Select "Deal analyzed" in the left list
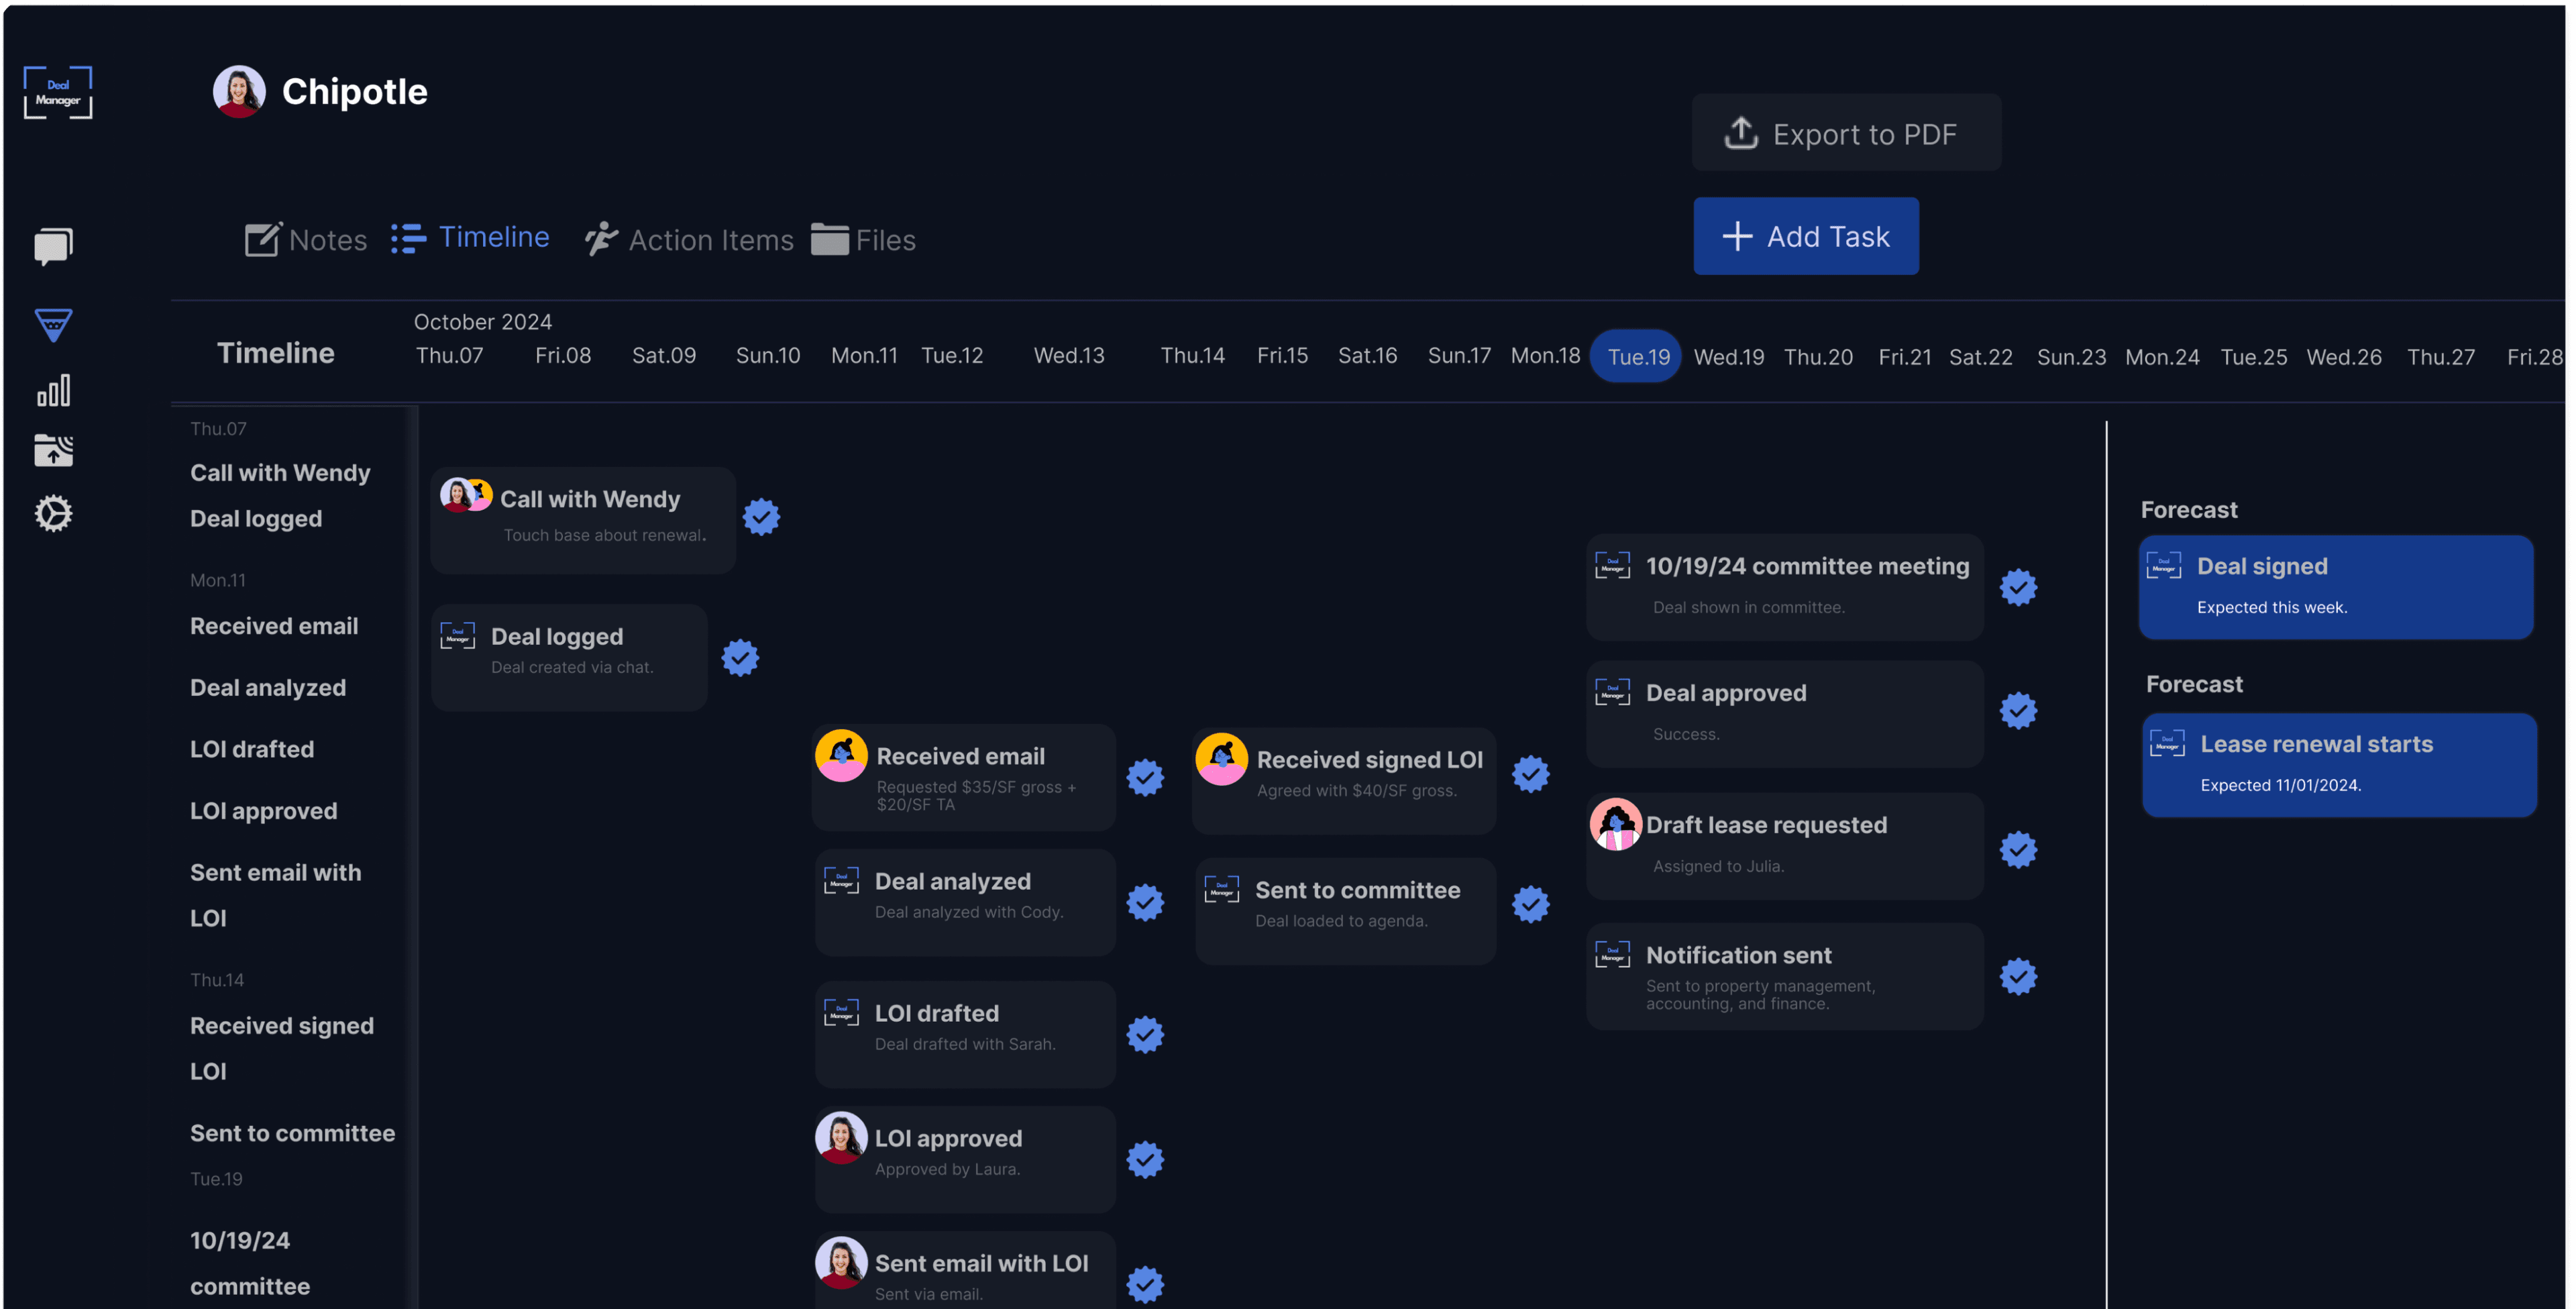The width and height of the screenshot is (2576, 1309). (268, 688)
